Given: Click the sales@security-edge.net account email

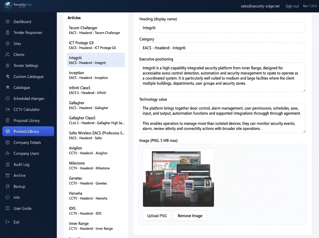Looking at the screenshot, I should pyautogui.click(x=260, y=6).
